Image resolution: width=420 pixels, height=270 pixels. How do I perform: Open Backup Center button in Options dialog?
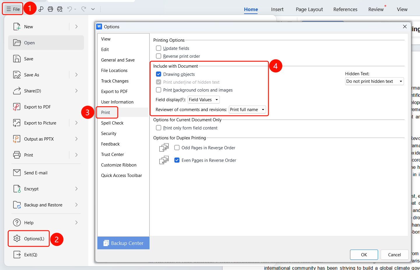pyautogui.click(x=123, y=243)
